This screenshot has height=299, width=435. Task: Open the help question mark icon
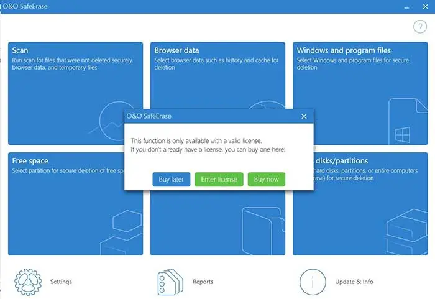pos(420,27)
